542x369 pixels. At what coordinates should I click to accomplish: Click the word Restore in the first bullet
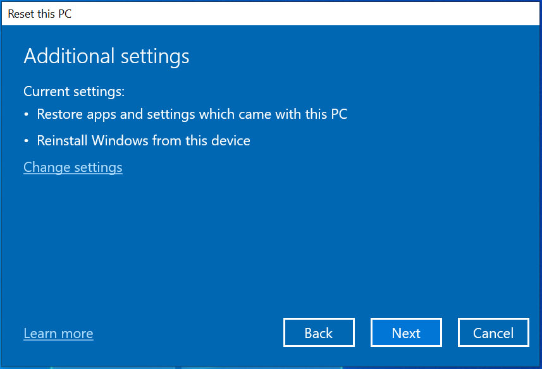click(x=59, y=114)
